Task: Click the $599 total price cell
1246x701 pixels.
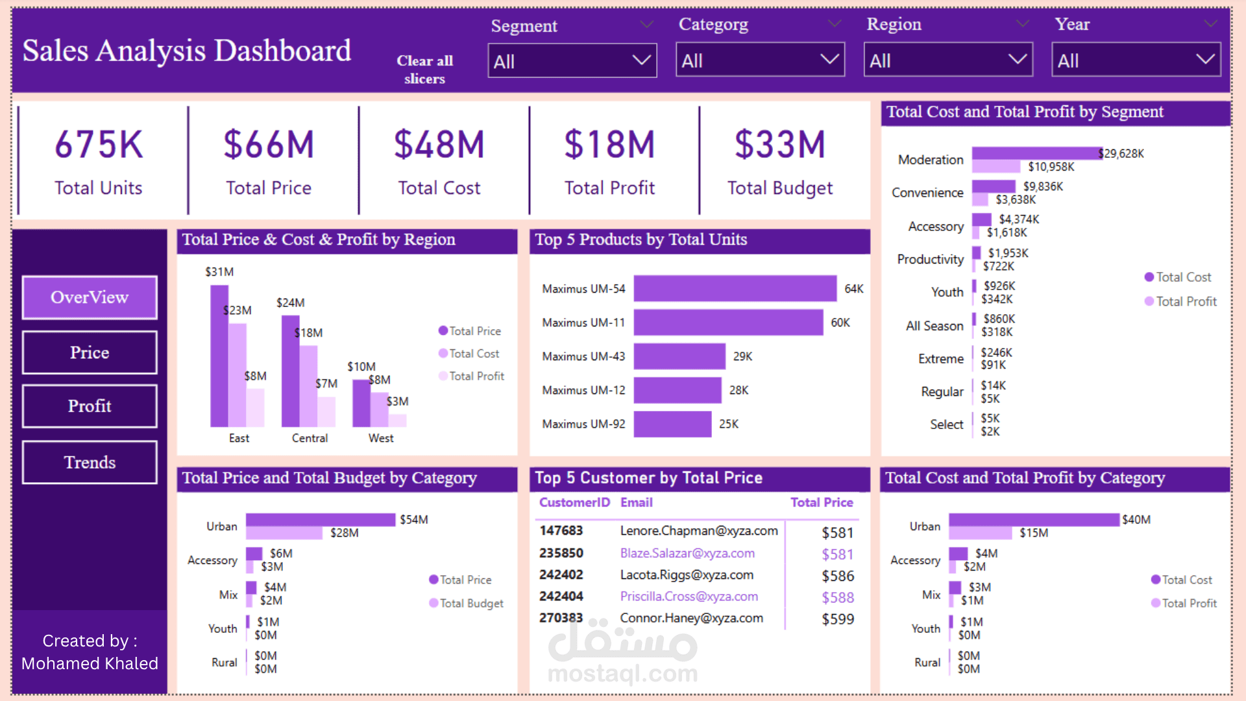Action: click(x=838, y=619)
